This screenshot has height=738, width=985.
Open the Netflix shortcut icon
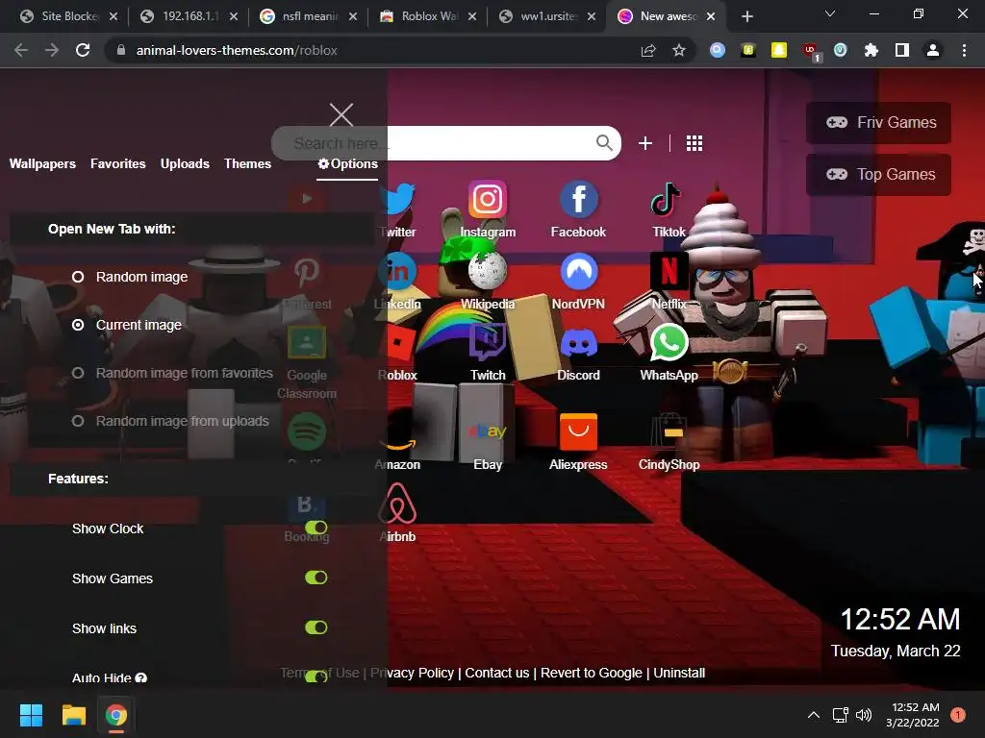tap(669, 271)
